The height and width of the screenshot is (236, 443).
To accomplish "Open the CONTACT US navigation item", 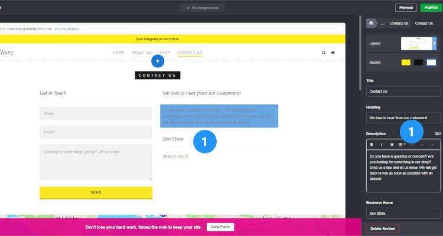I will 190,53.
